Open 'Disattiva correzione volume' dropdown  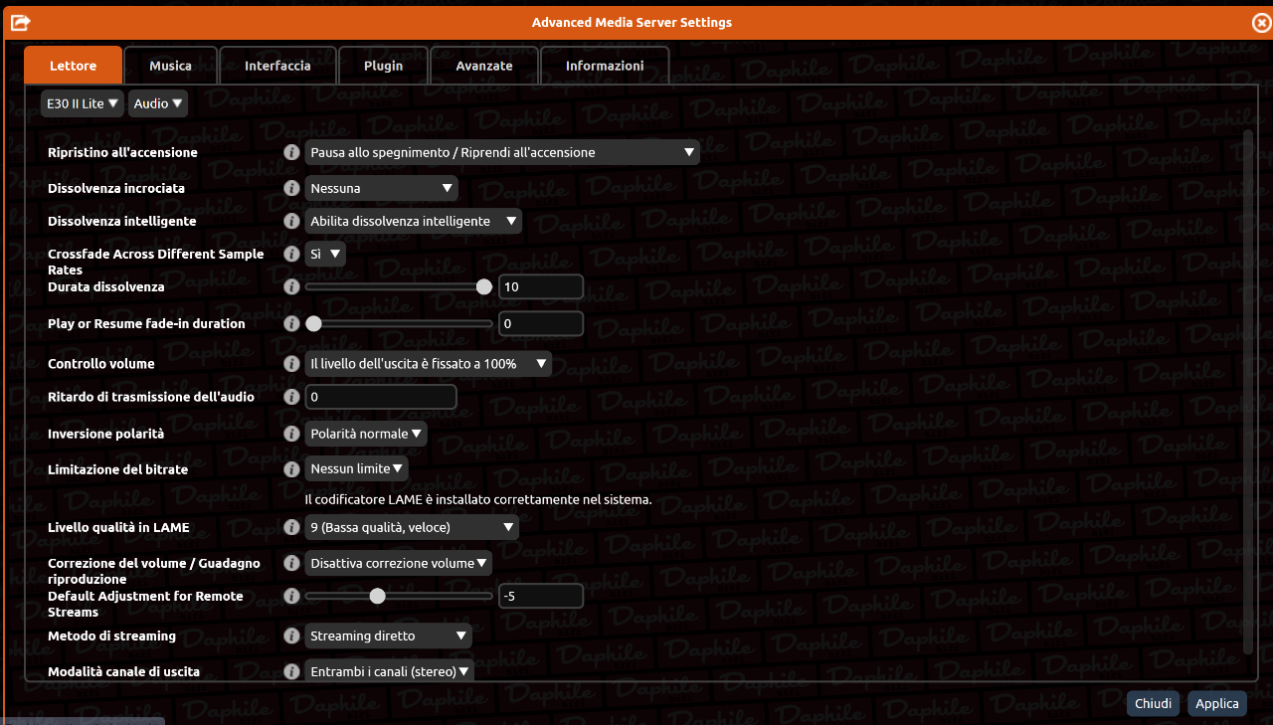(399, 563)
